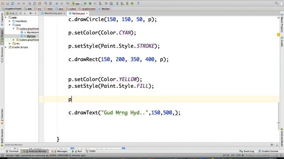This screenshot has width=284, height=159.
Task: Click GraphicsTest3 breadcrumb
Action: 12,9
